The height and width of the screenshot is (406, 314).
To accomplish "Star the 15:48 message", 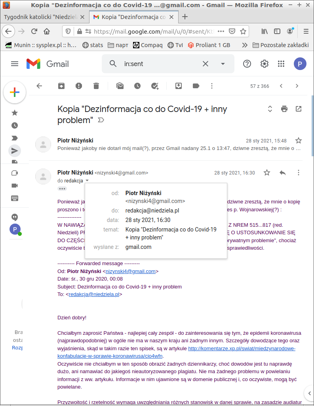I will 299,140.
